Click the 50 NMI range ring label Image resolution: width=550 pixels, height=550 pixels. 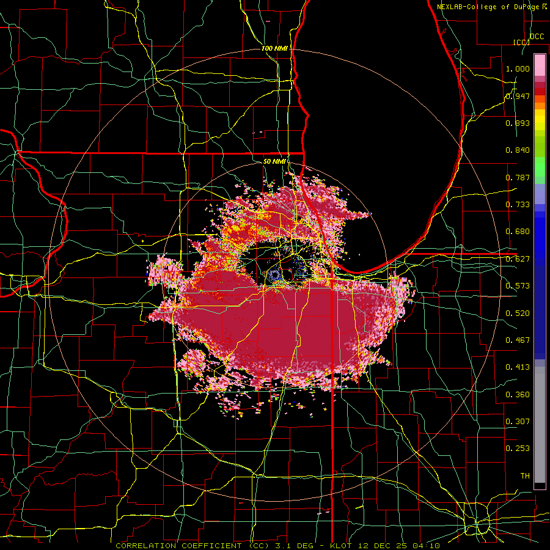pyautogui.click(x=274, y=161)
